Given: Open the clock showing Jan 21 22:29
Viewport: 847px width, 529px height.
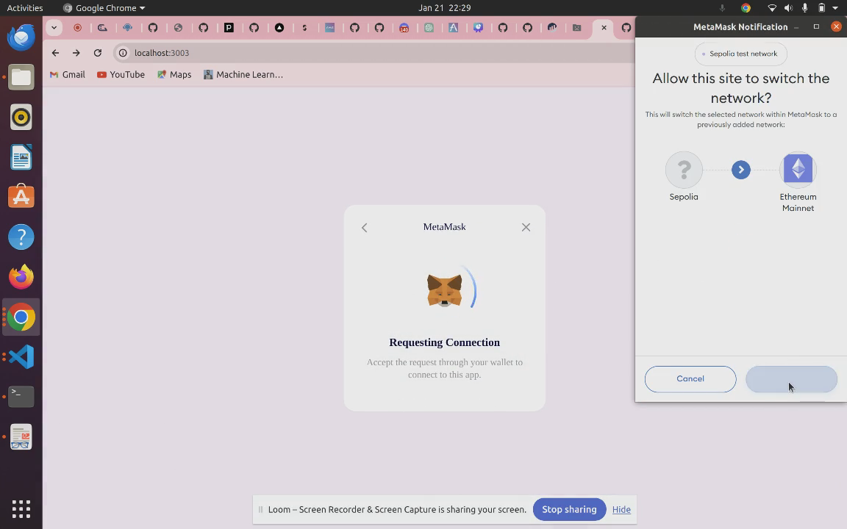Looking at the screenshot, I should coord(445,7).
